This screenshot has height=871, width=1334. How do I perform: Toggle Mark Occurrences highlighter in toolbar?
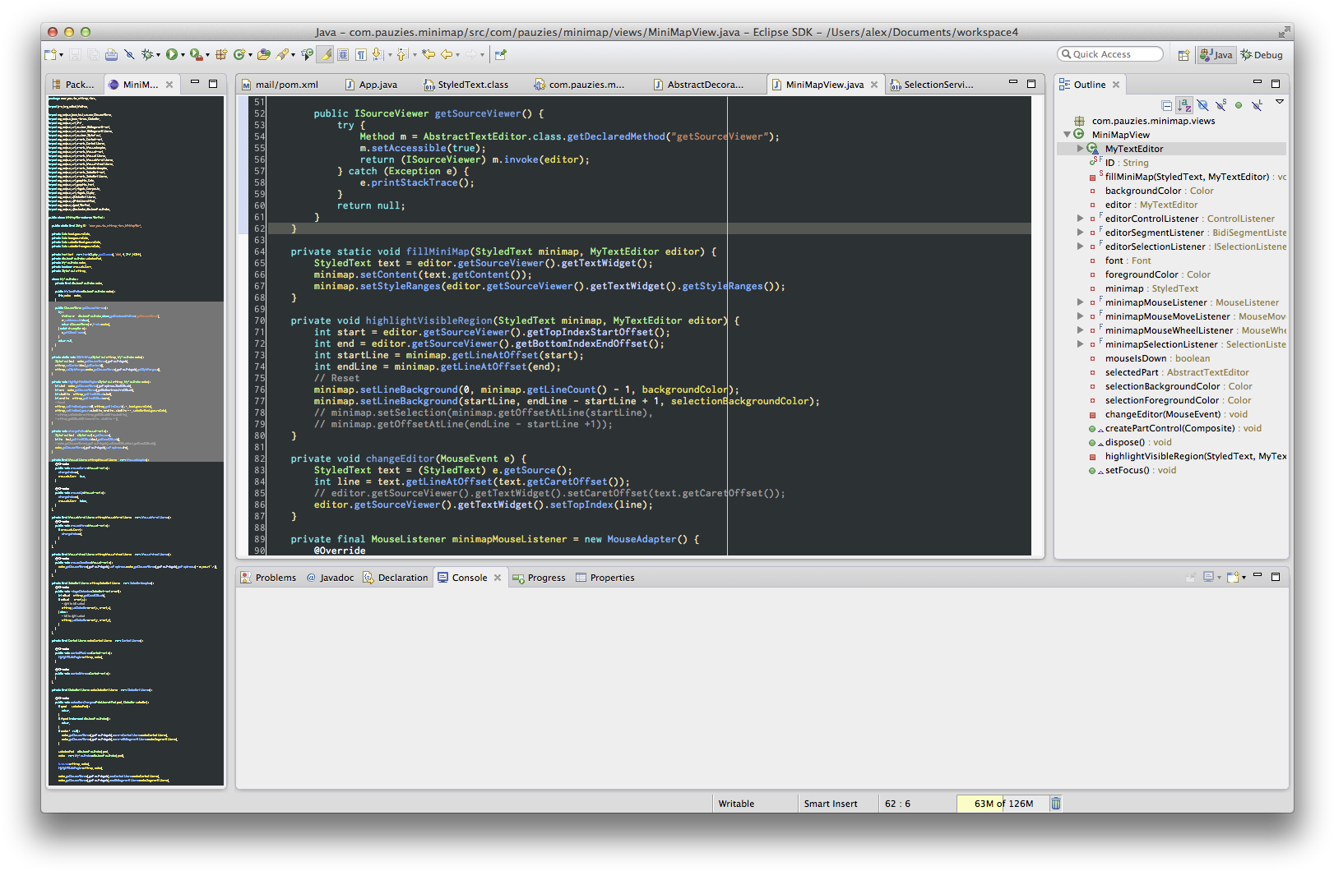pyautogui.click(x=325, y=55)
